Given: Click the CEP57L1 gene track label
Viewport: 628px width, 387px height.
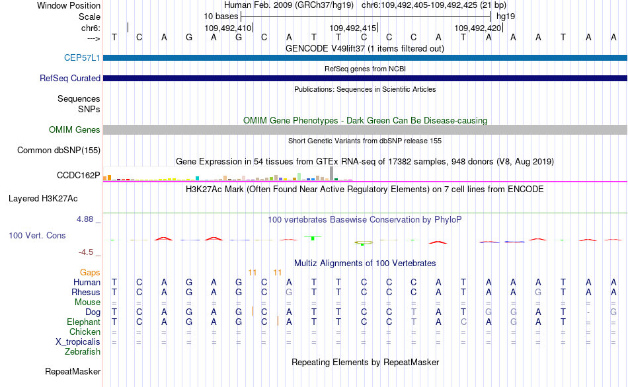Looking at the screenshot, I should 82,57.
